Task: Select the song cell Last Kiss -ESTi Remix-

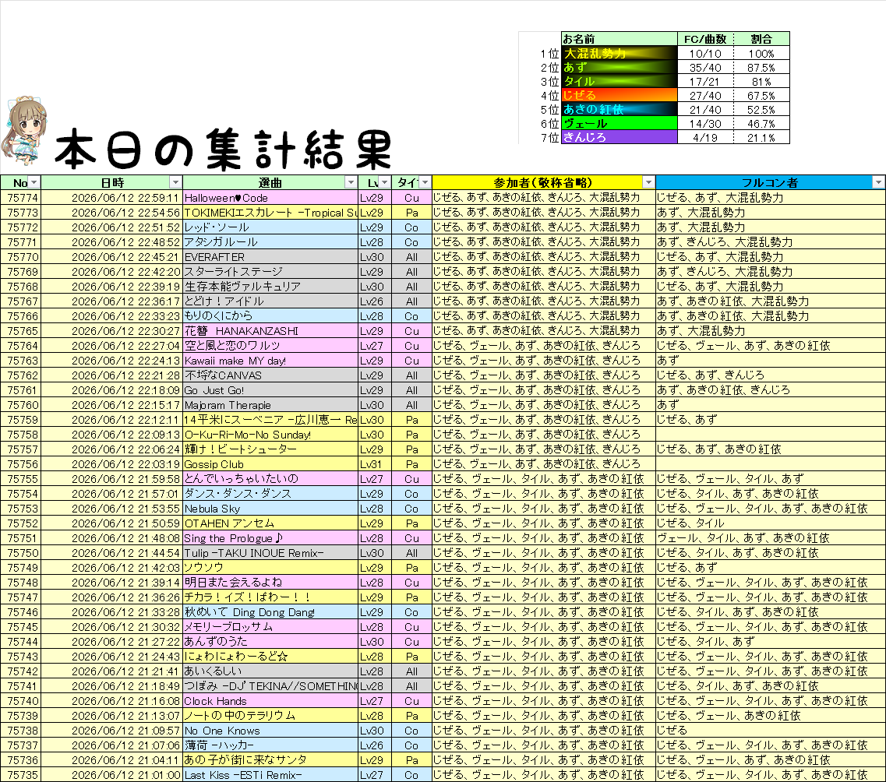Action: click(x=270, y=775)
